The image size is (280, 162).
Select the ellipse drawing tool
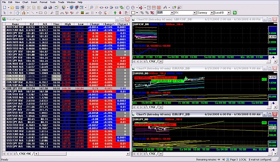[46, 13]
